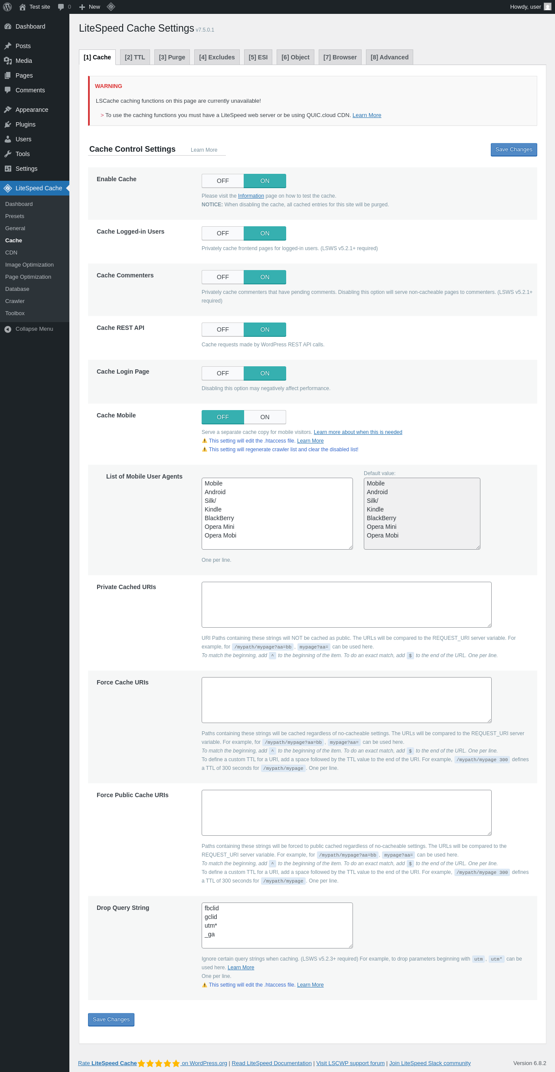
Task: Open the [5] ESI tab
Action: point(258,57)
